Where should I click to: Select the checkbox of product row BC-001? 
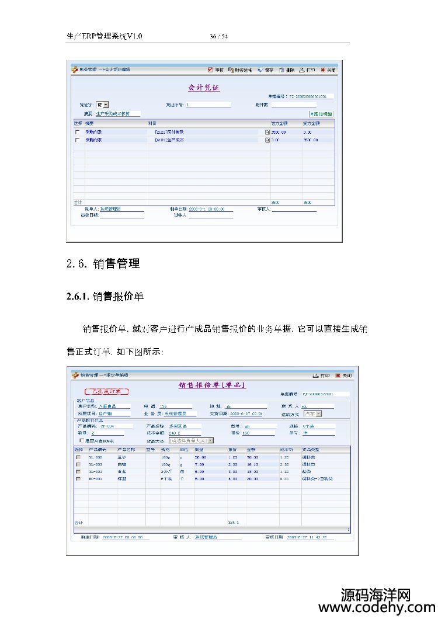point(78,479)
